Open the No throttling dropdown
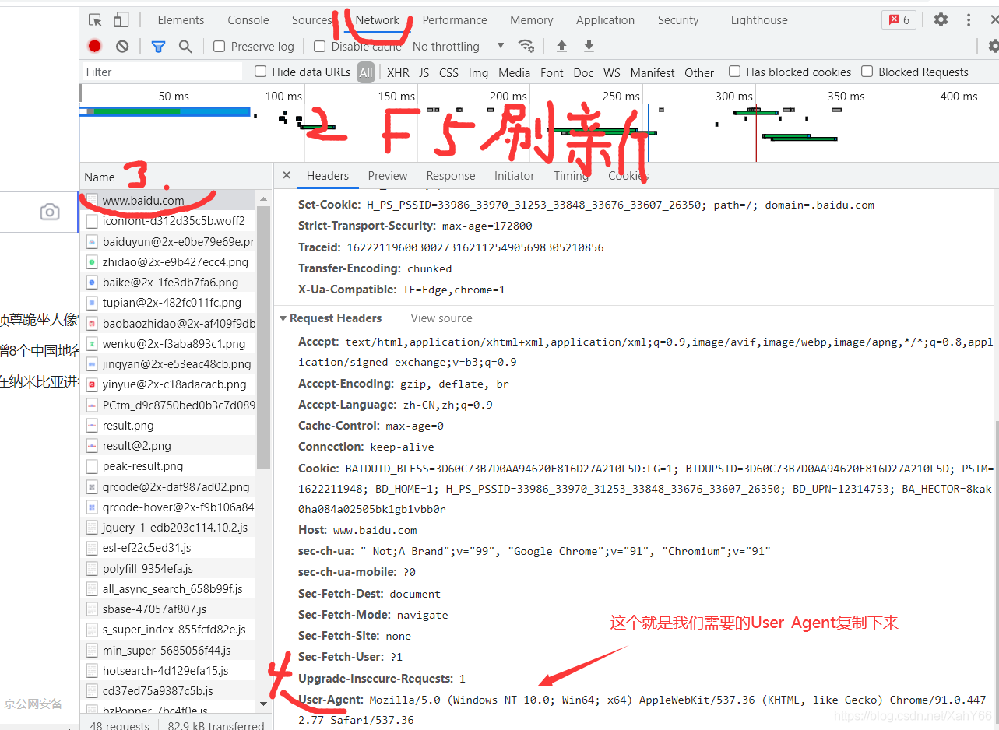 coord(459,47)
